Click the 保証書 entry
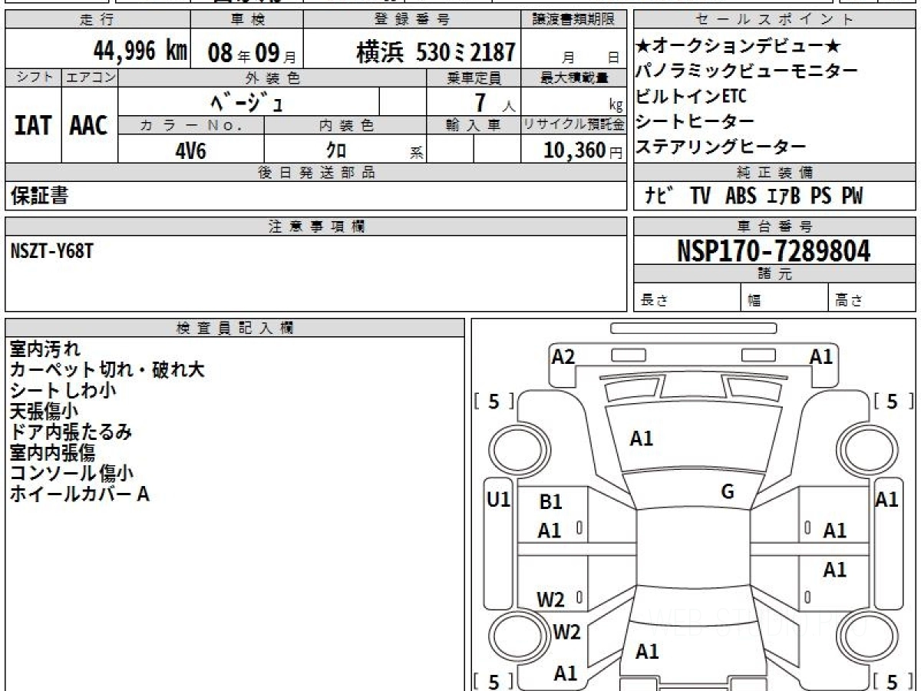 (39, 197)
